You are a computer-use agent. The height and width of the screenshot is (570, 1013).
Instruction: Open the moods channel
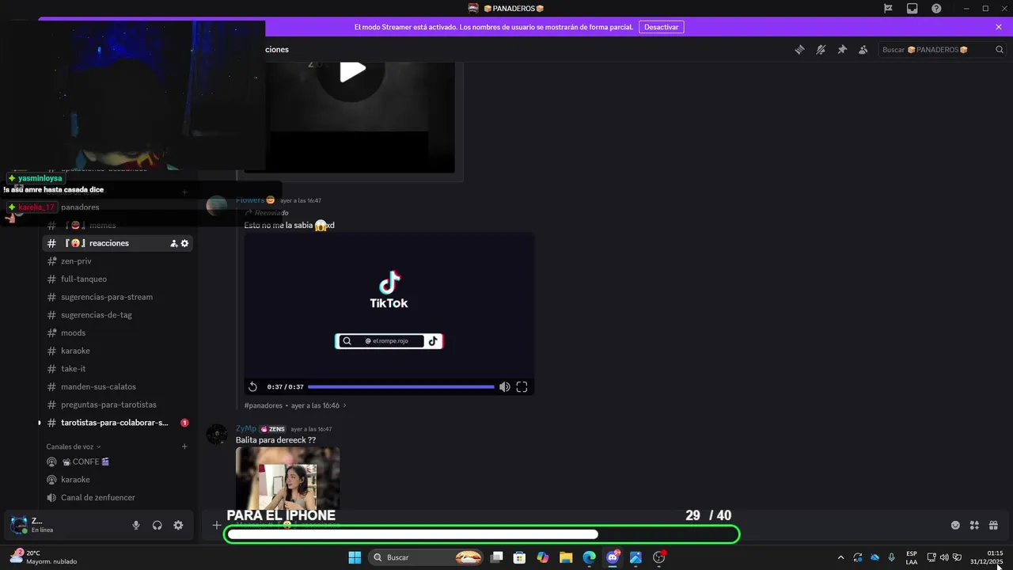117,332
